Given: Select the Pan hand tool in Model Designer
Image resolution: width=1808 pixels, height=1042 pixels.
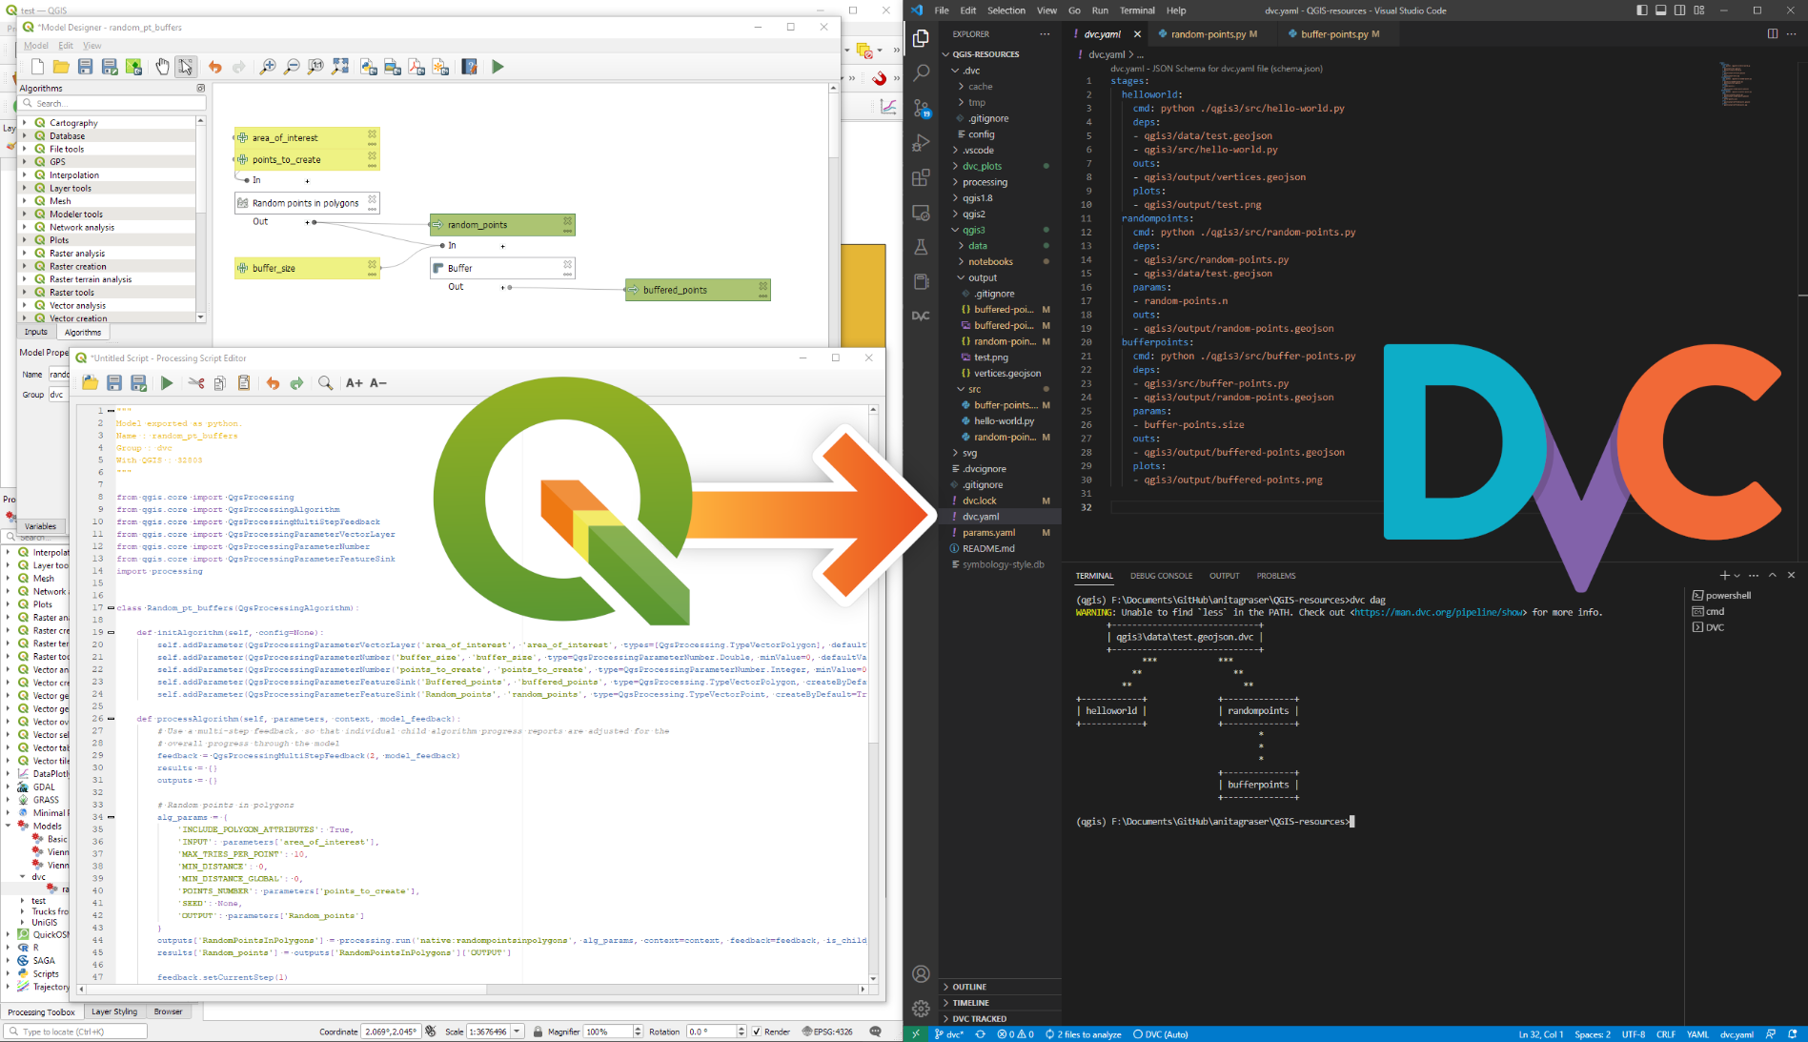Looking at the screenshot, I should click(x=162, y=67).
